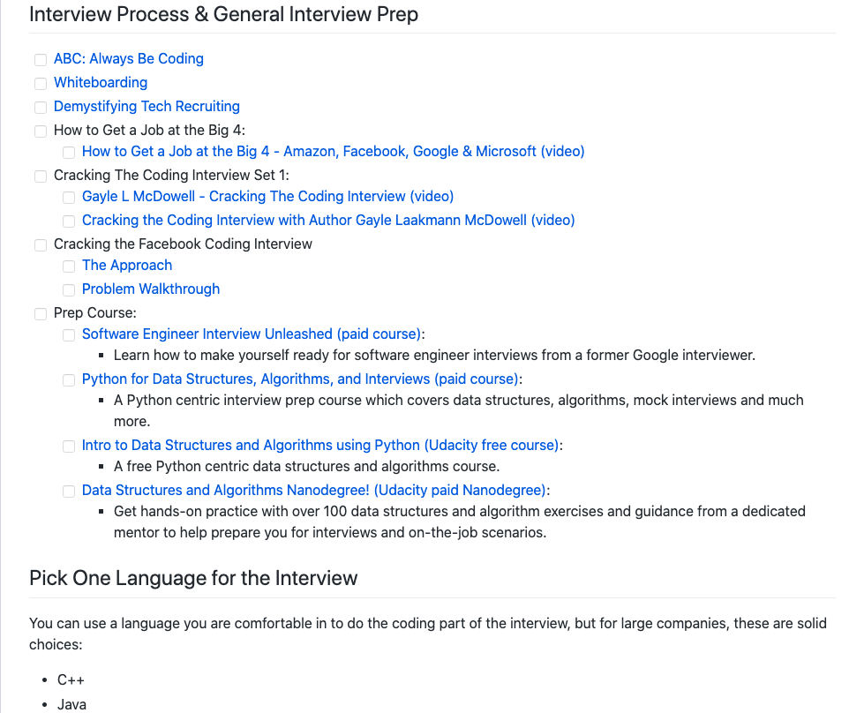
Task: Open the Udacity free Intro to Data Structures course
Action: (320, 446)
